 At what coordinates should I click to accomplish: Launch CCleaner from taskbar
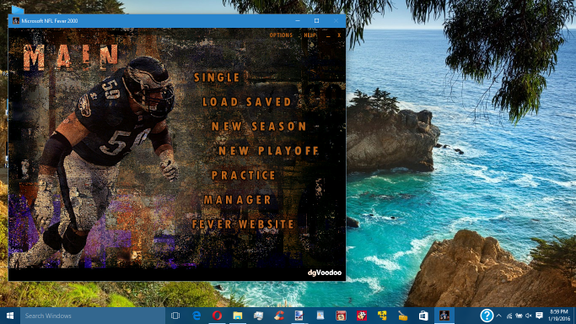coord(279,316)
